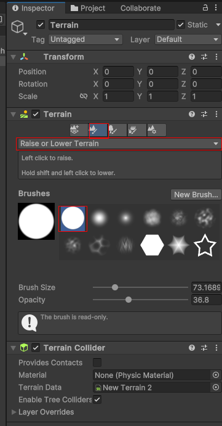Screen dimensions: 222x426
Task: Click the New Terrain 2 data field
Action: click(x=152, y=387)
